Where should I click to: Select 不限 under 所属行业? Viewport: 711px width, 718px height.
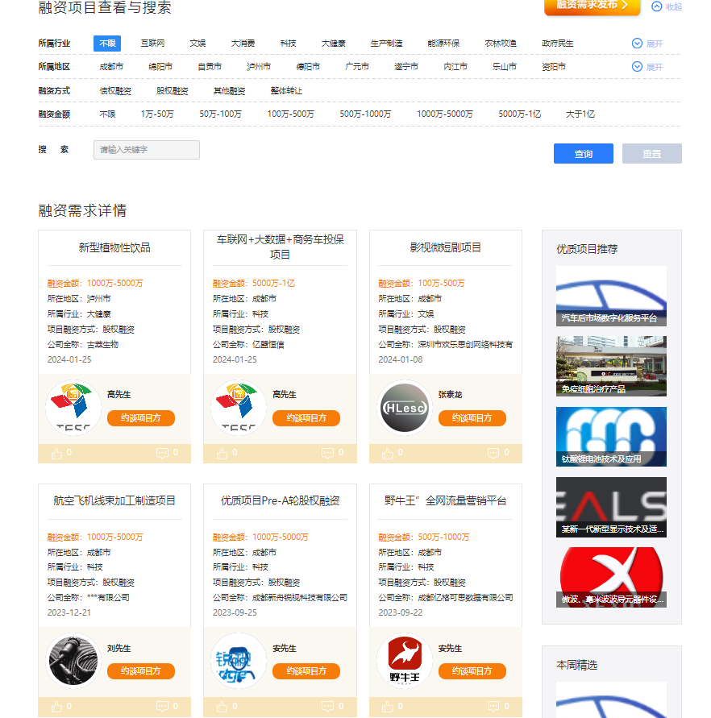[107, 44]
